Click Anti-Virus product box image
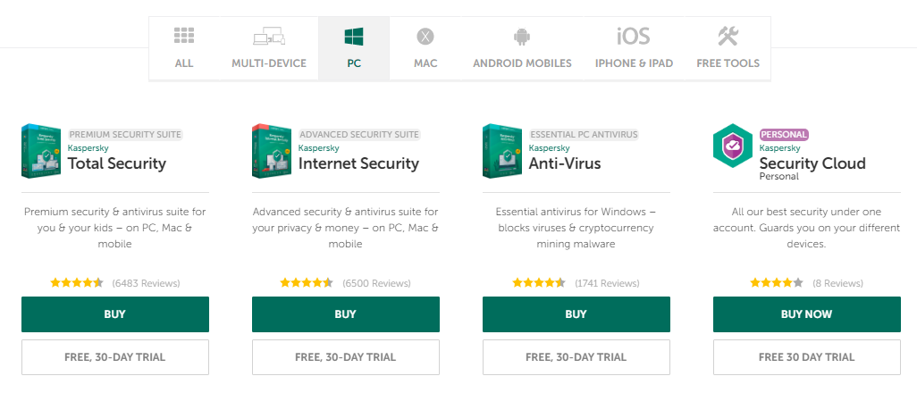Viewport: 917px width, 393px height. (503, 151)
